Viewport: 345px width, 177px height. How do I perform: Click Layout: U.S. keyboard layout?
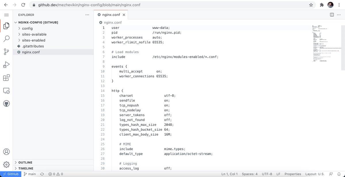click(315, 174)
